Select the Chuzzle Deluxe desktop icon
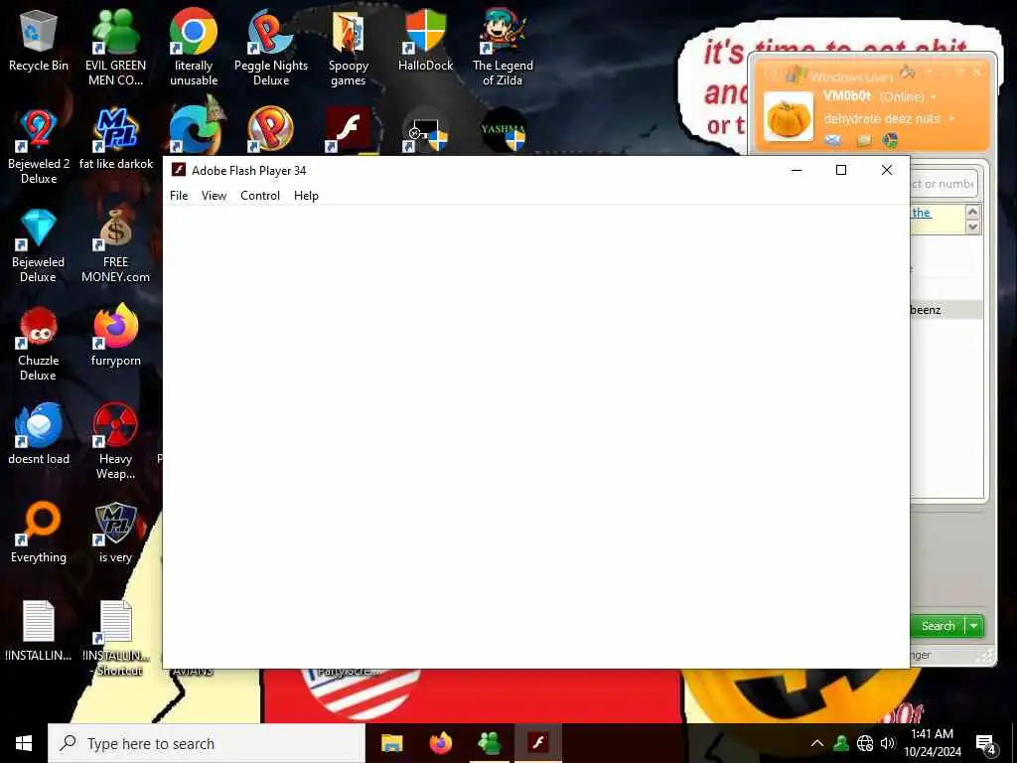Viewport: 1017px width, 763px height. pos(39,343)
